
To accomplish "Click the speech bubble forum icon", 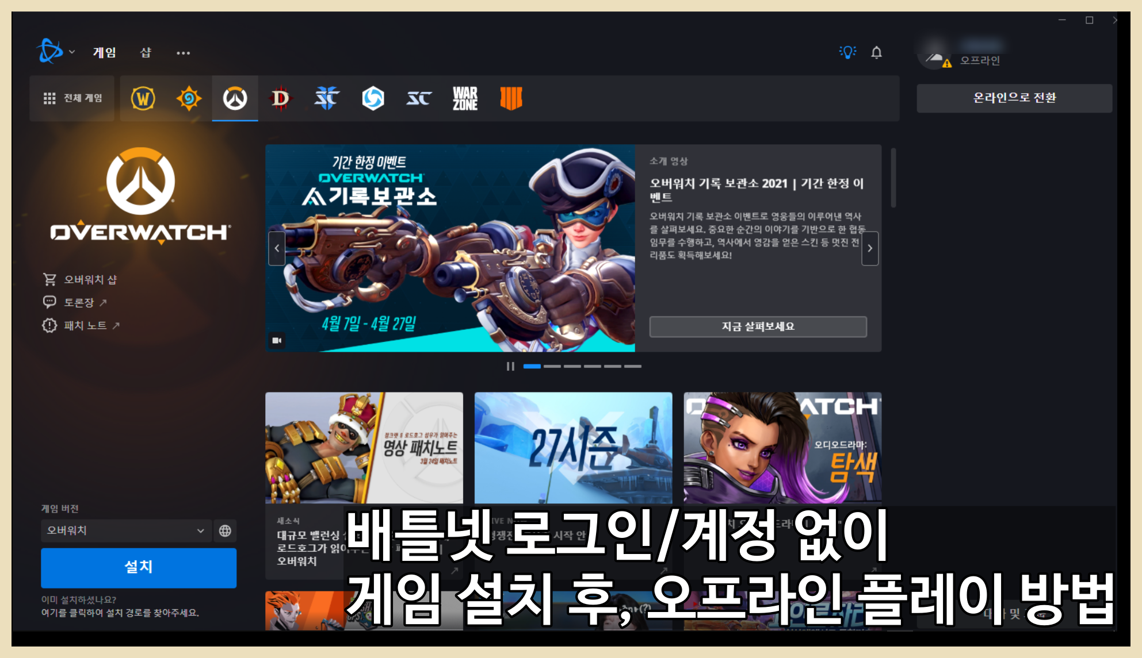I will pos(49,302).
